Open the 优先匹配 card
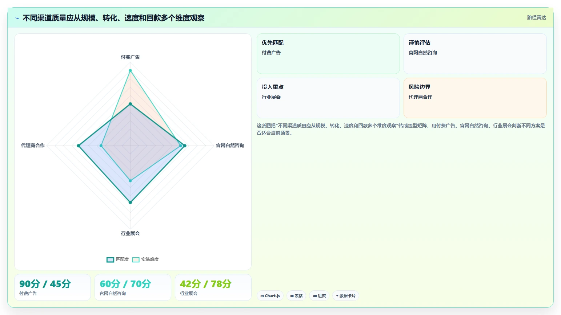 click(x=328, y=54)
